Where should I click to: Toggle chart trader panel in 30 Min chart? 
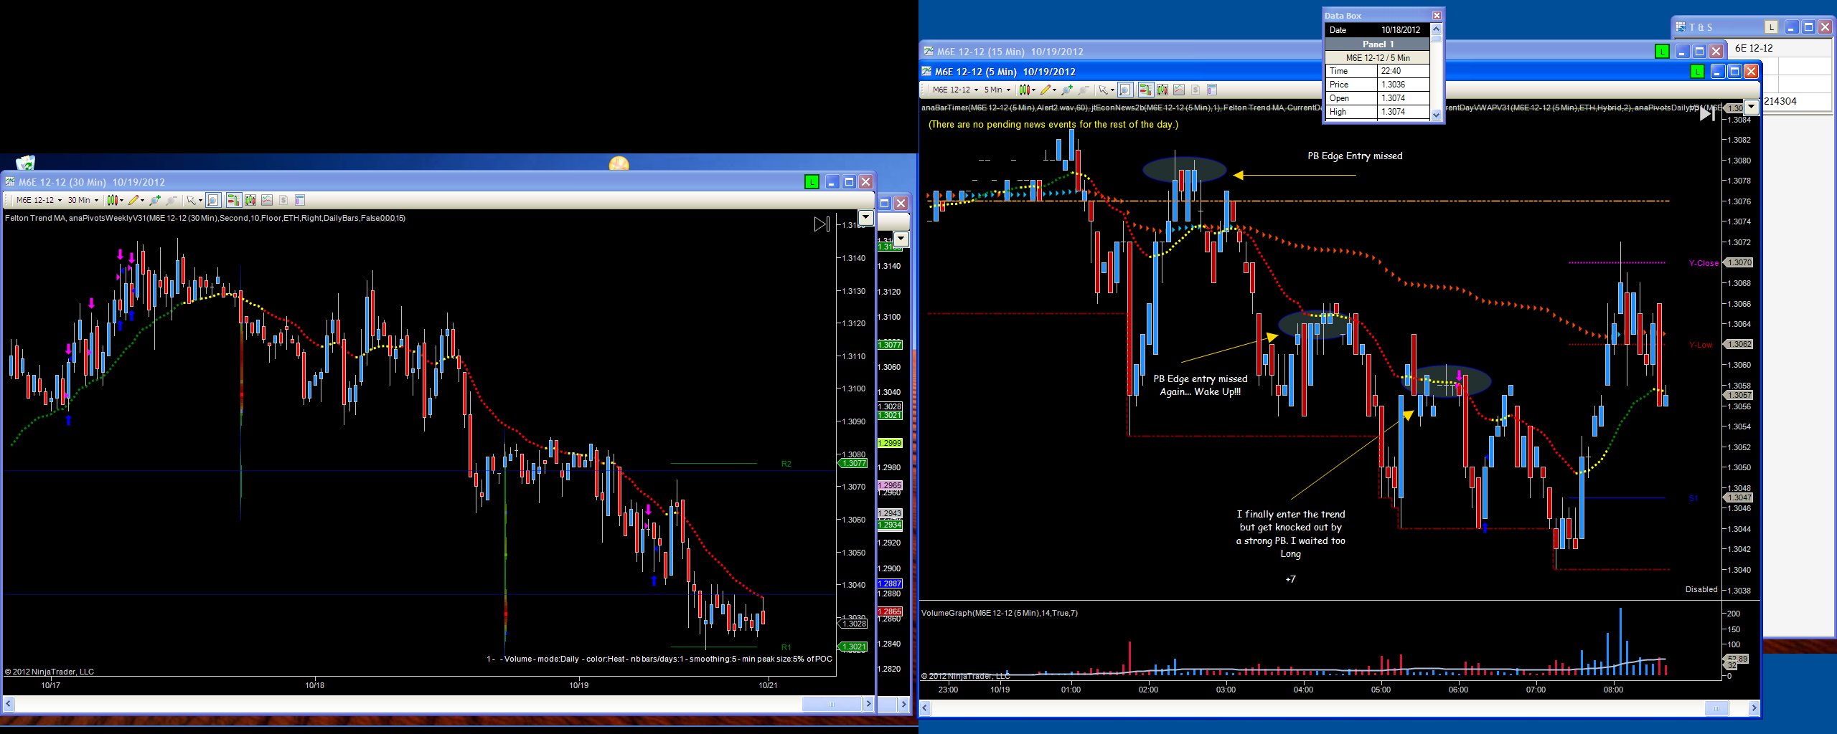233,200
